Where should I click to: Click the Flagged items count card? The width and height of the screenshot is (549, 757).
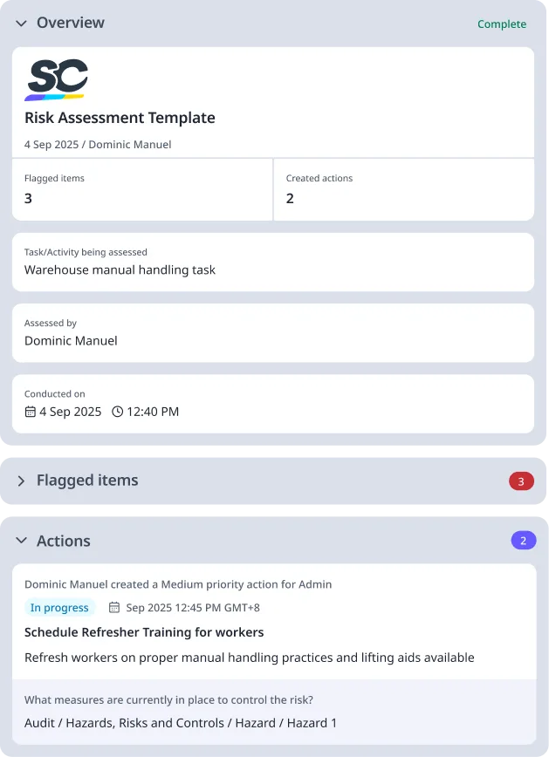[142, 189]
